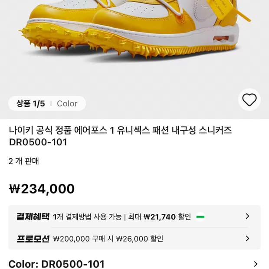Viewport: 269px width, 269px height.
Task: Click the ₩234,000 price
Action: [42, 189]
